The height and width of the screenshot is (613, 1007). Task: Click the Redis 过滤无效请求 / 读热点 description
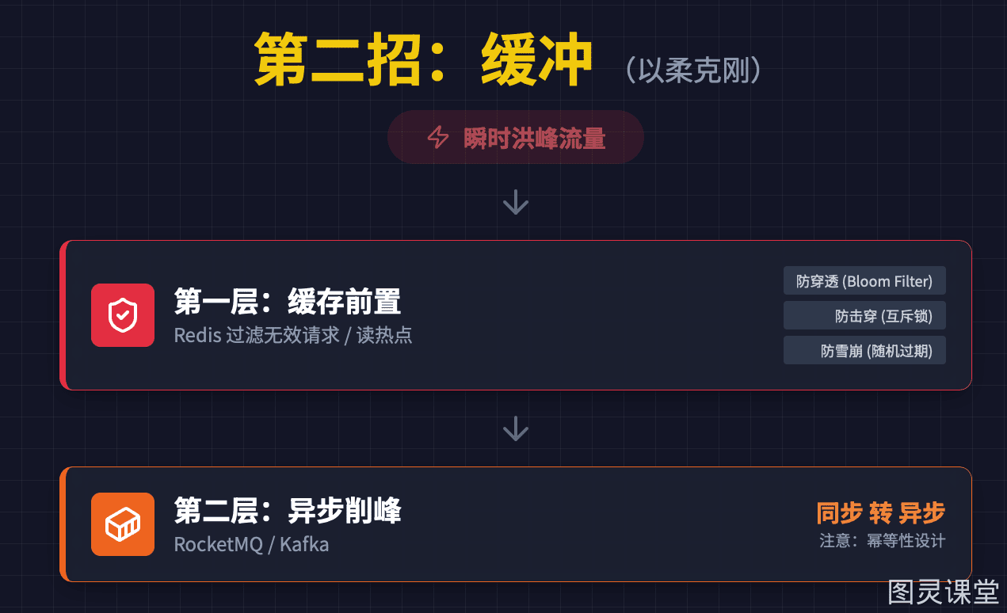293,335
